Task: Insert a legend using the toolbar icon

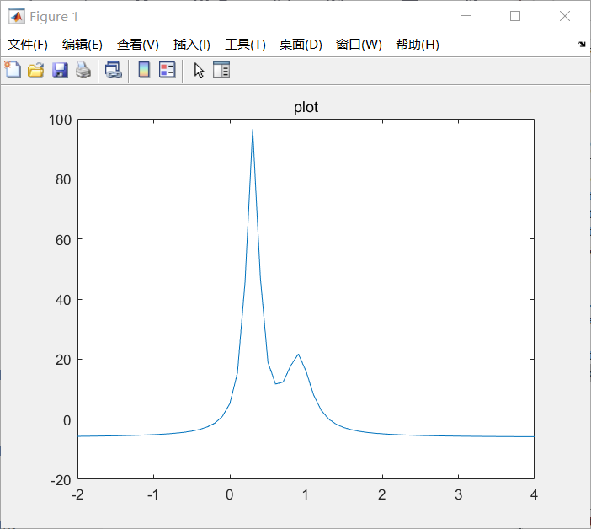Action: point(168,70)
